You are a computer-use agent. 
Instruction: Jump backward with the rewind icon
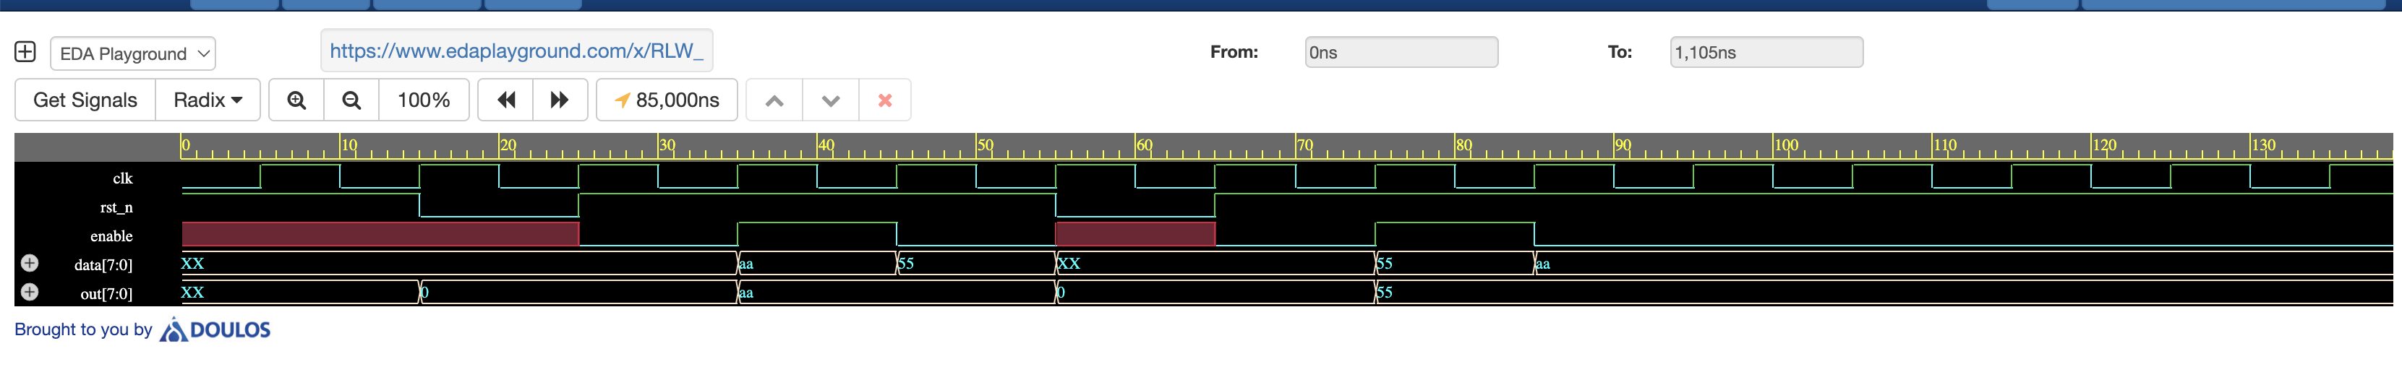coord(505,100)
